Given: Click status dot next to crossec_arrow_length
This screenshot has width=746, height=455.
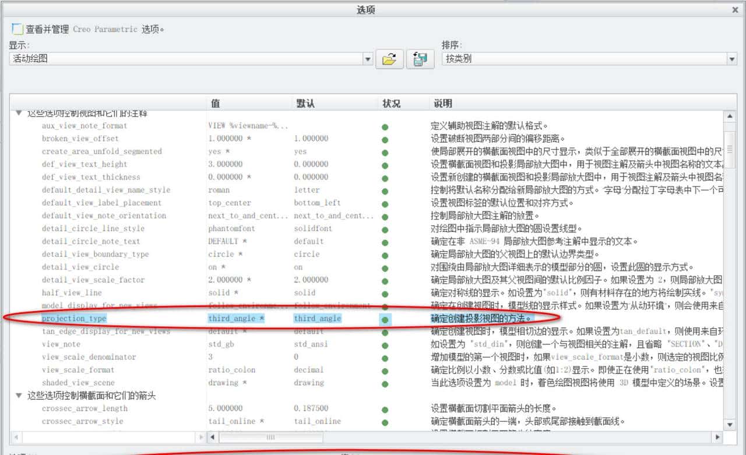Looking at the screenshot, I should pos(385,408).
